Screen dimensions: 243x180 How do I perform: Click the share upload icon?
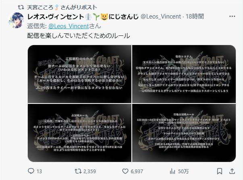point(232,171)
